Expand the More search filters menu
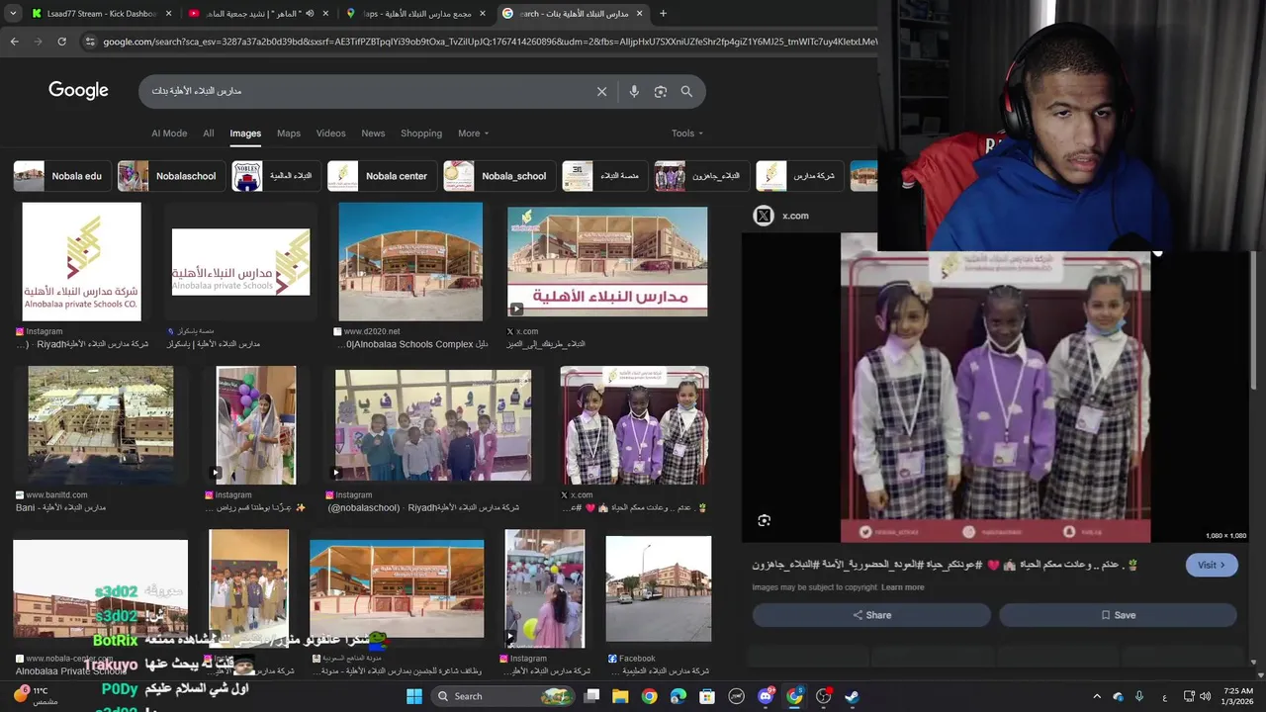 473,133
